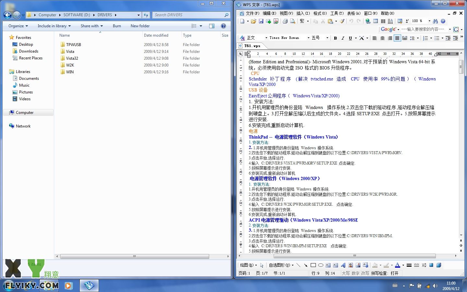Insert WordArt with the slanted A icon
This screenshot has width=467, height=292.
point(343,265)
